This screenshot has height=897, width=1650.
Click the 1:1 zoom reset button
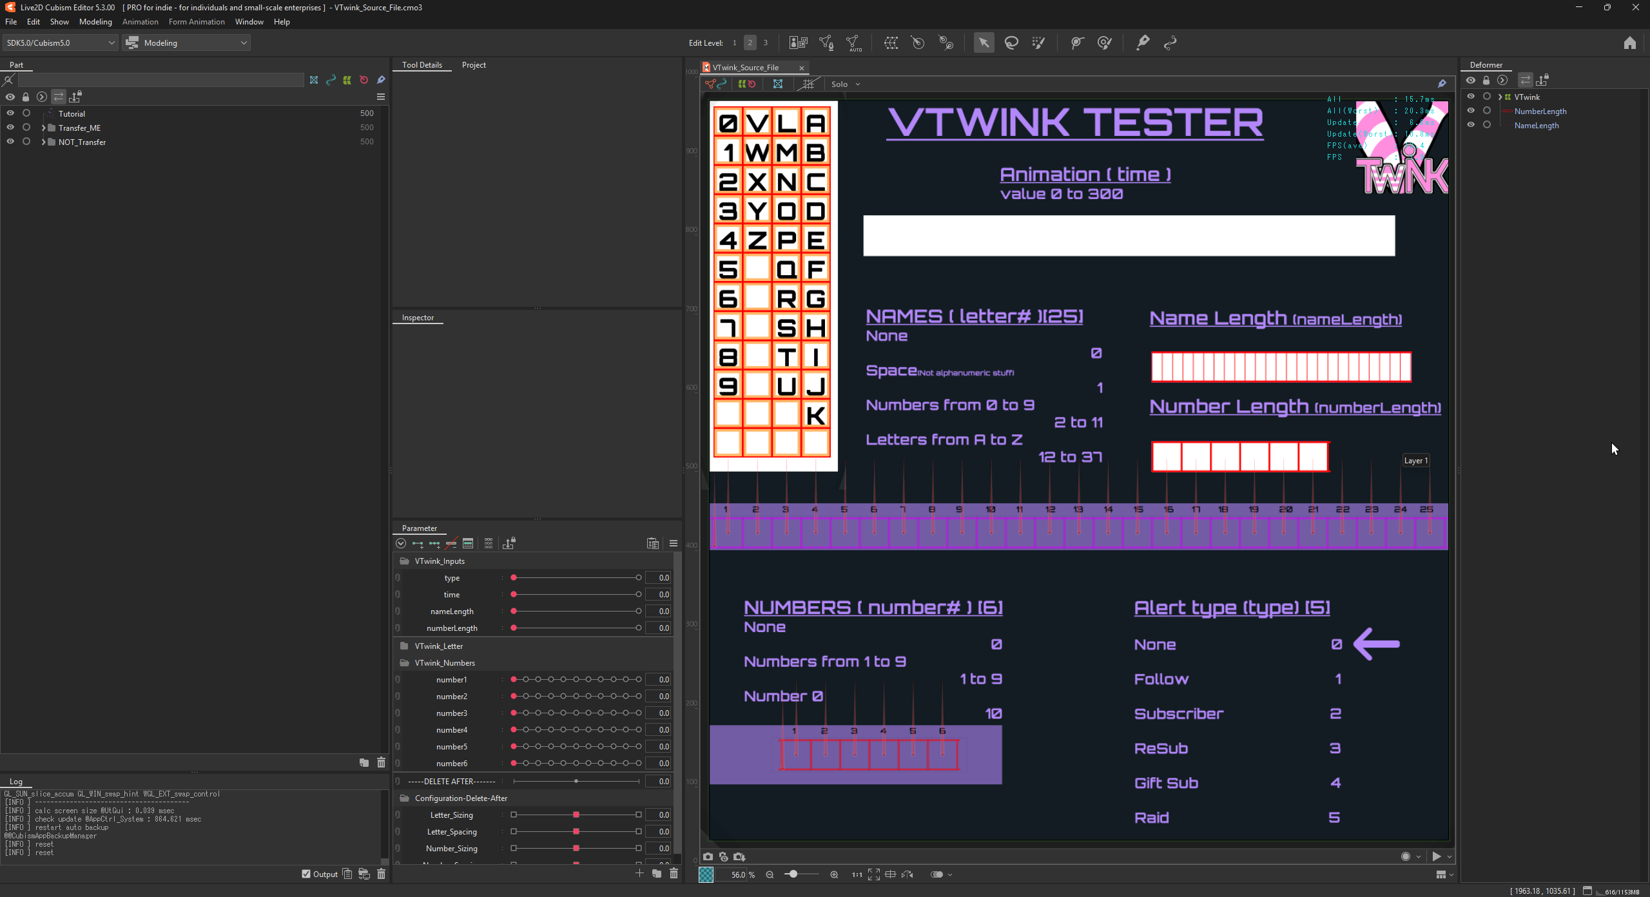pos(857,874)
